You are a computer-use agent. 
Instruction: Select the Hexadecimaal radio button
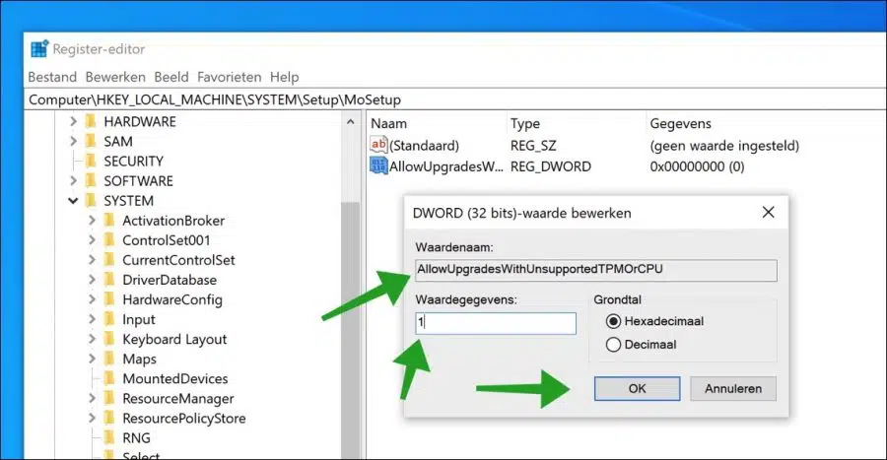coord(613,321)
